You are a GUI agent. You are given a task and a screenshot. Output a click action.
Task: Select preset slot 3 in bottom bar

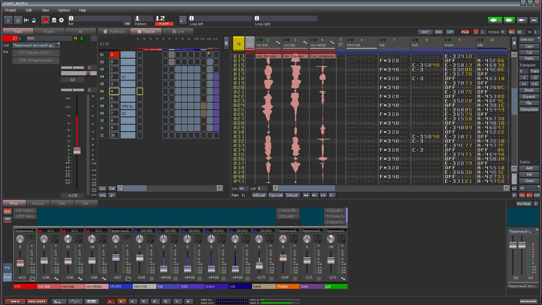click(133, 302)
